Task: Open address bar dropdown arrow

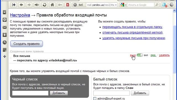Action: point(116,5)
